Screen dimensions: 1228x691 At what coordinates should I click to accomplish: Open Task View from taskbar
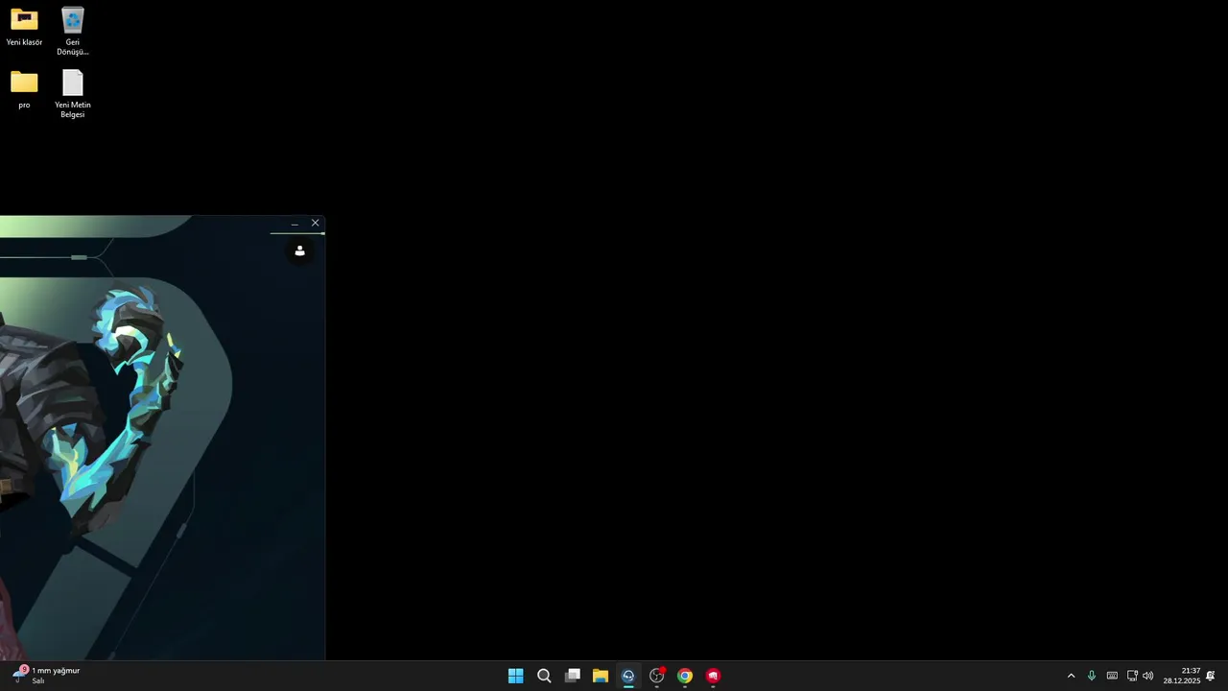[573, 676]
